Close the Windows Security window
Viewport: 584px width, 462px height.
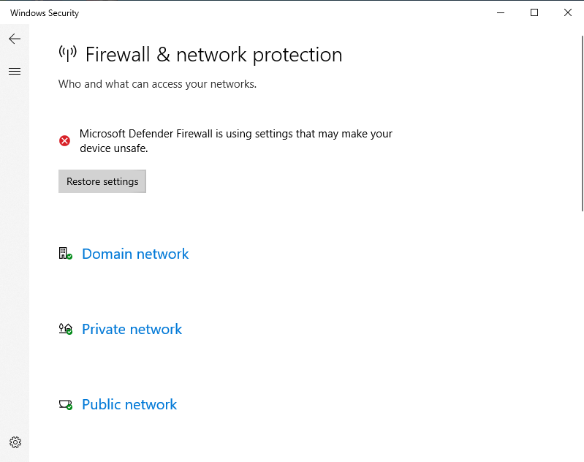(568, 12)
